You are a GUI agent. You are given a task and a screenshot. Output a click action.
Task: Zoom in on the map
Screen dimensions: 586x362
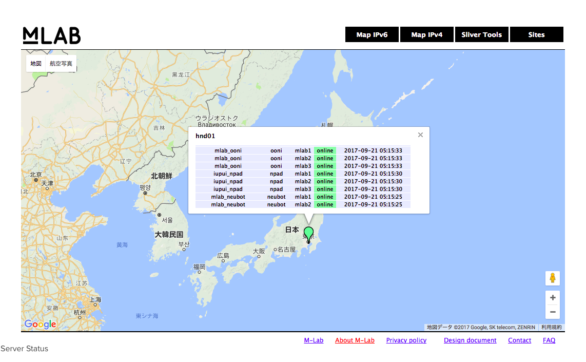point(552,298)
